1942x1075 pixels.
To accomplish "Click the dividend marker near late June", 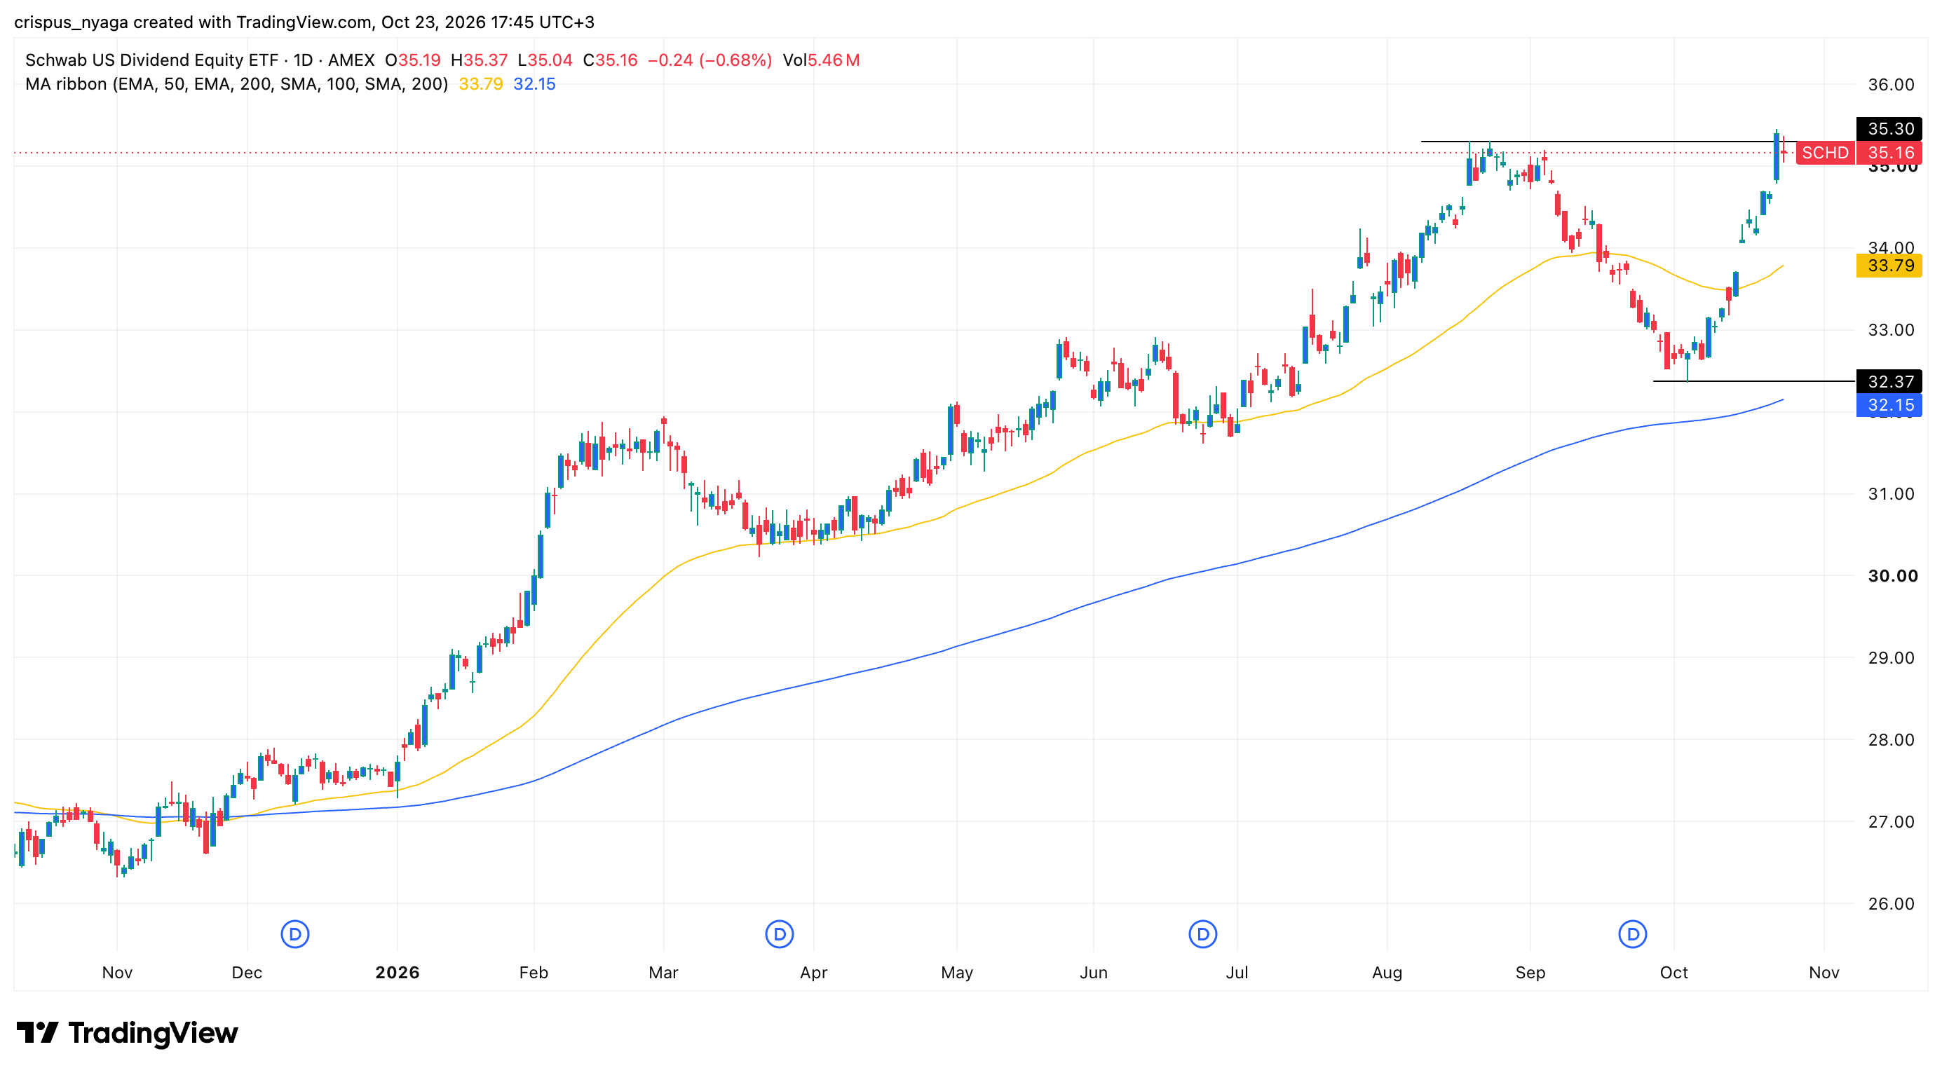I will click(1202, 934).
